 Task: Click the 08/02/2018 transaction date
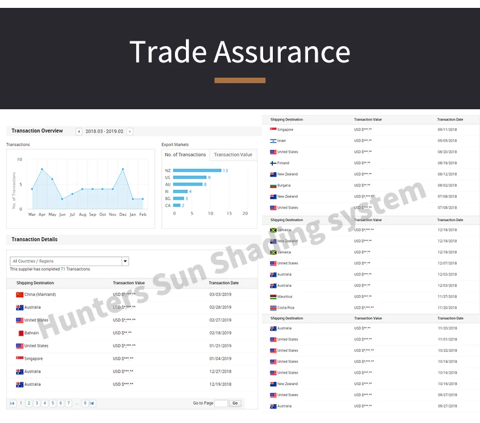click(x=447, y=186)
